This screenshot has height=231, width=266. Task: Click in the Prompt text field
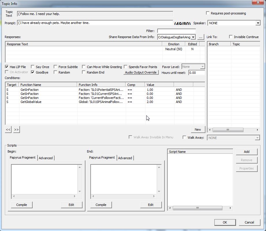(95, 23)
